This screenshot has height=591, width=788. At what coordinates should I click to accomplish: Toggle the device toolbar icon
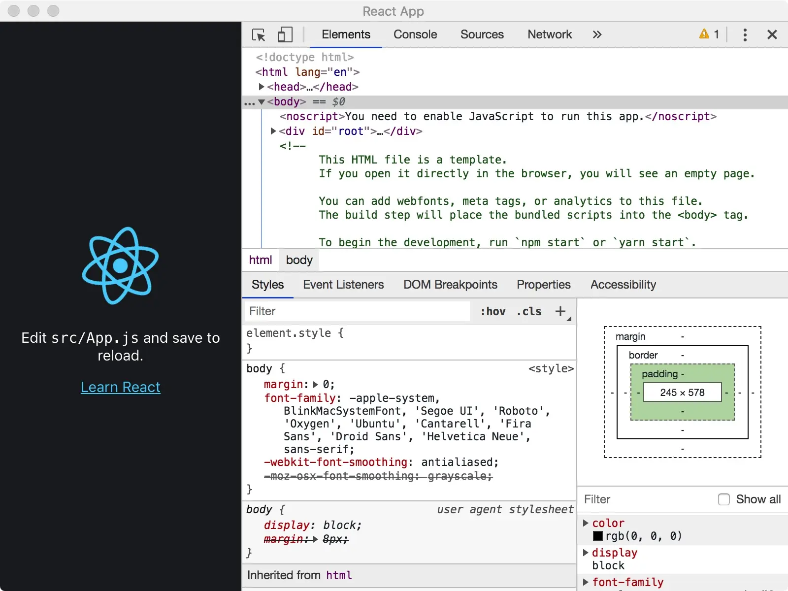(285, 34)
